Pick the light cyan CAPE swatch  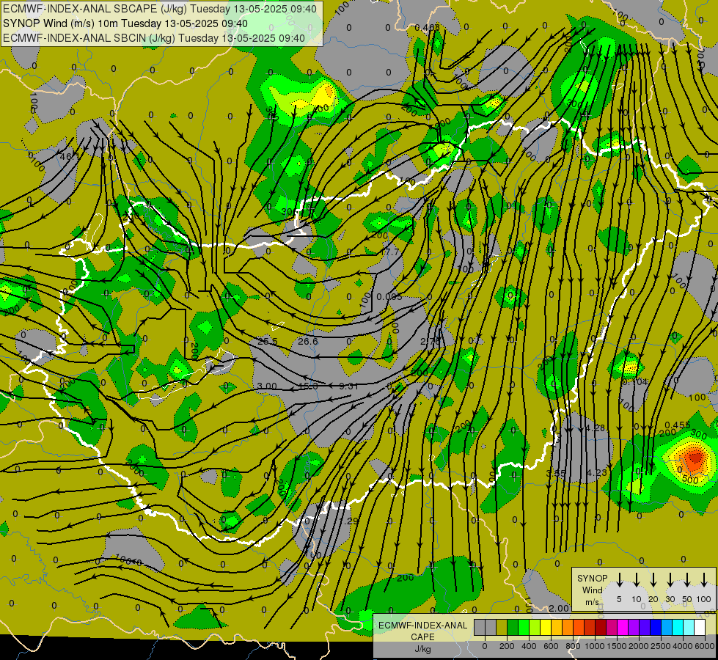[x=689, y=627]
